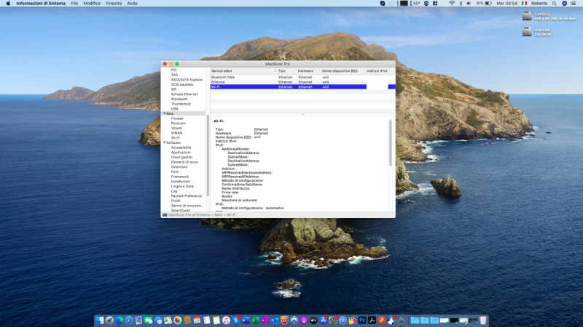Select Firewall in the sidebar
The image size is (583, 327).
177,118
